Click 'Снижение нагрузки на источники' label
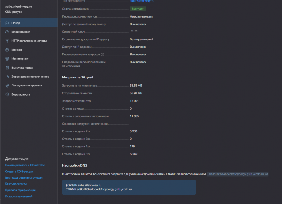 (85, 124)
